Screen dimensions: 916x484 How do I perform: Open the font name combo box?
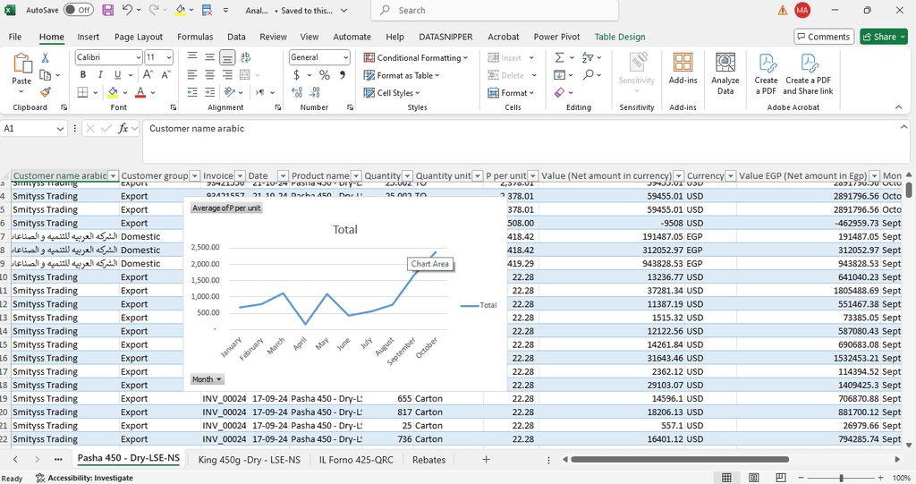[x=108, y=57]
